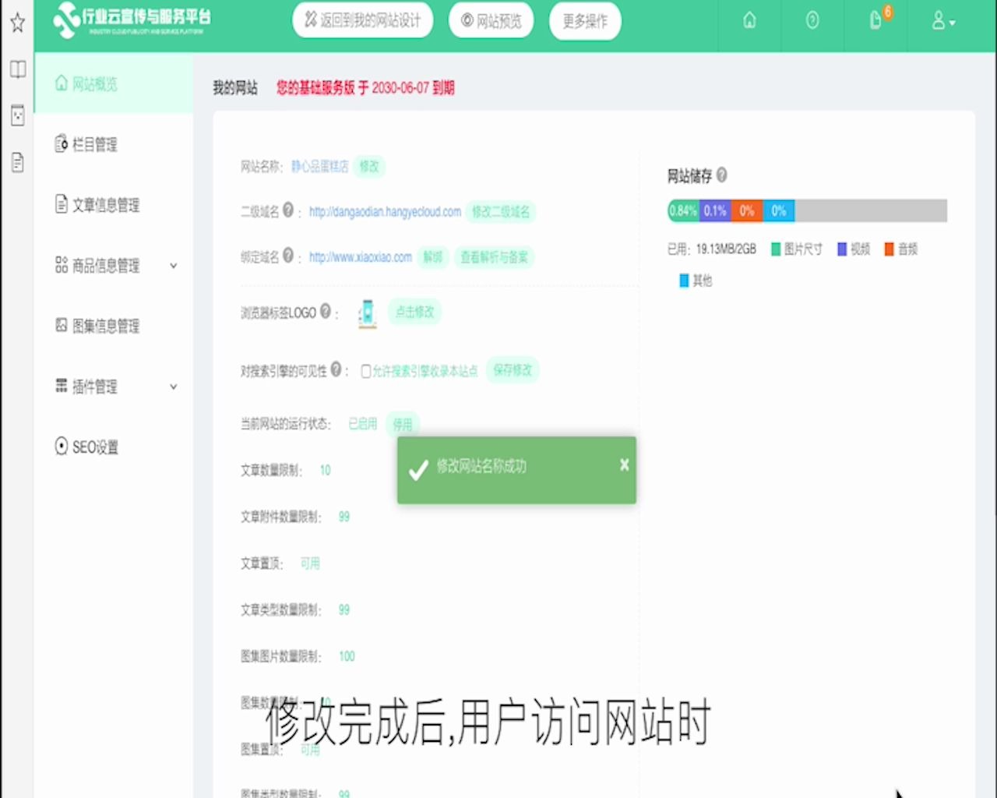Click site name text 静心品蛋糕店
The height and width of the screenshot is (798, 997).
click(x=320, y=166)
